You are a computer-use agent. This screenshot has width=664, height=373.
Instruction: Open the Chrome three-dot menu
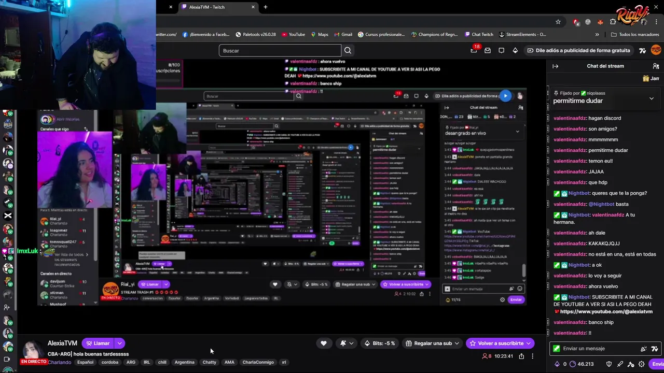pyautogui.click(x=657, y=22)
